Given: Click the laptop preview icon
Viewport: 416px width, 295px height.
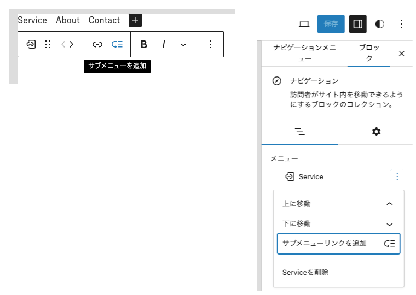Looking at the screenshot, I should coord(304,24).
